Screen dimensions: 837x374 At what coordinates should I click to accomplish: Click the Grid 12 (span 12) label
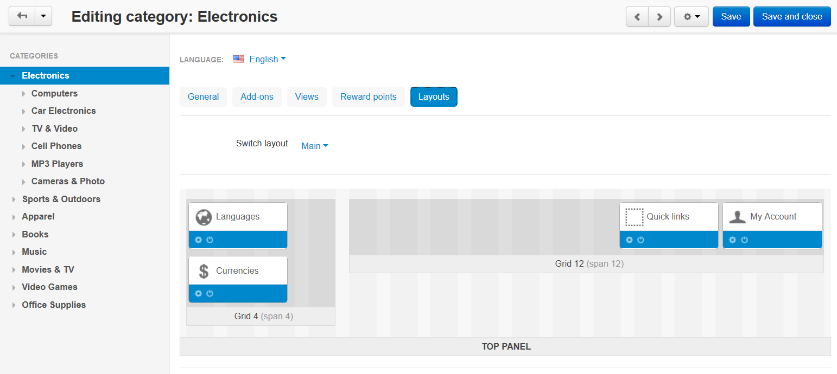pos(589,264)
